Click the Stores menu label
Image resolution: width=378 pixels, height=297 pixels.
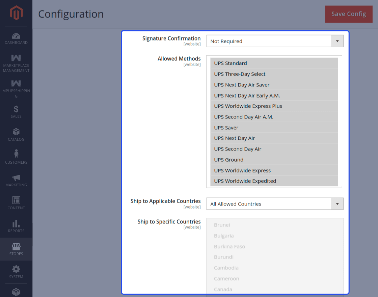point(16,254)
